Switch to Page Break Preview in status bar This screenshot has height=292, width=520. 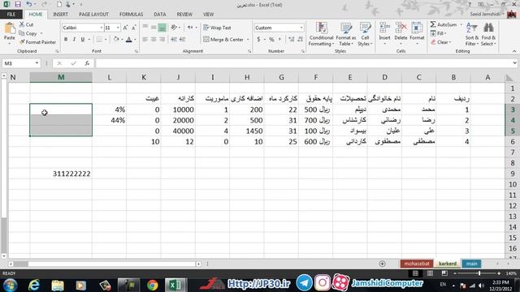(444, 273)
